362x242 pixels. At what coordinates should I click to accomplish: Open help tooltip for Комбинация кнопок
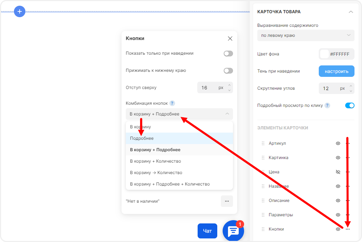(172, 103)
